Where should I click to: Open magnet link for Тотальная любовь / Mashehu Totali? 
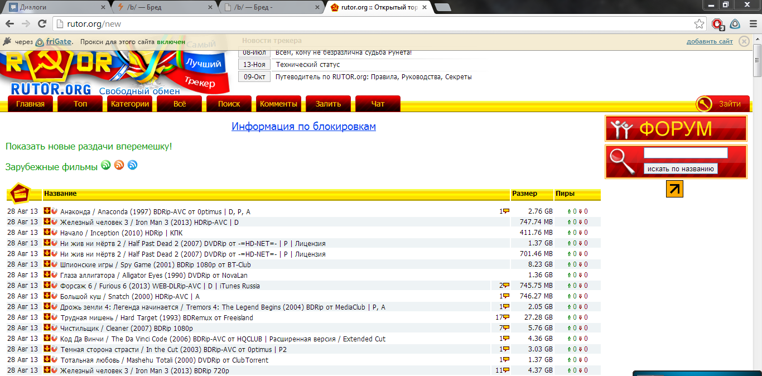(x=54, y=360)
